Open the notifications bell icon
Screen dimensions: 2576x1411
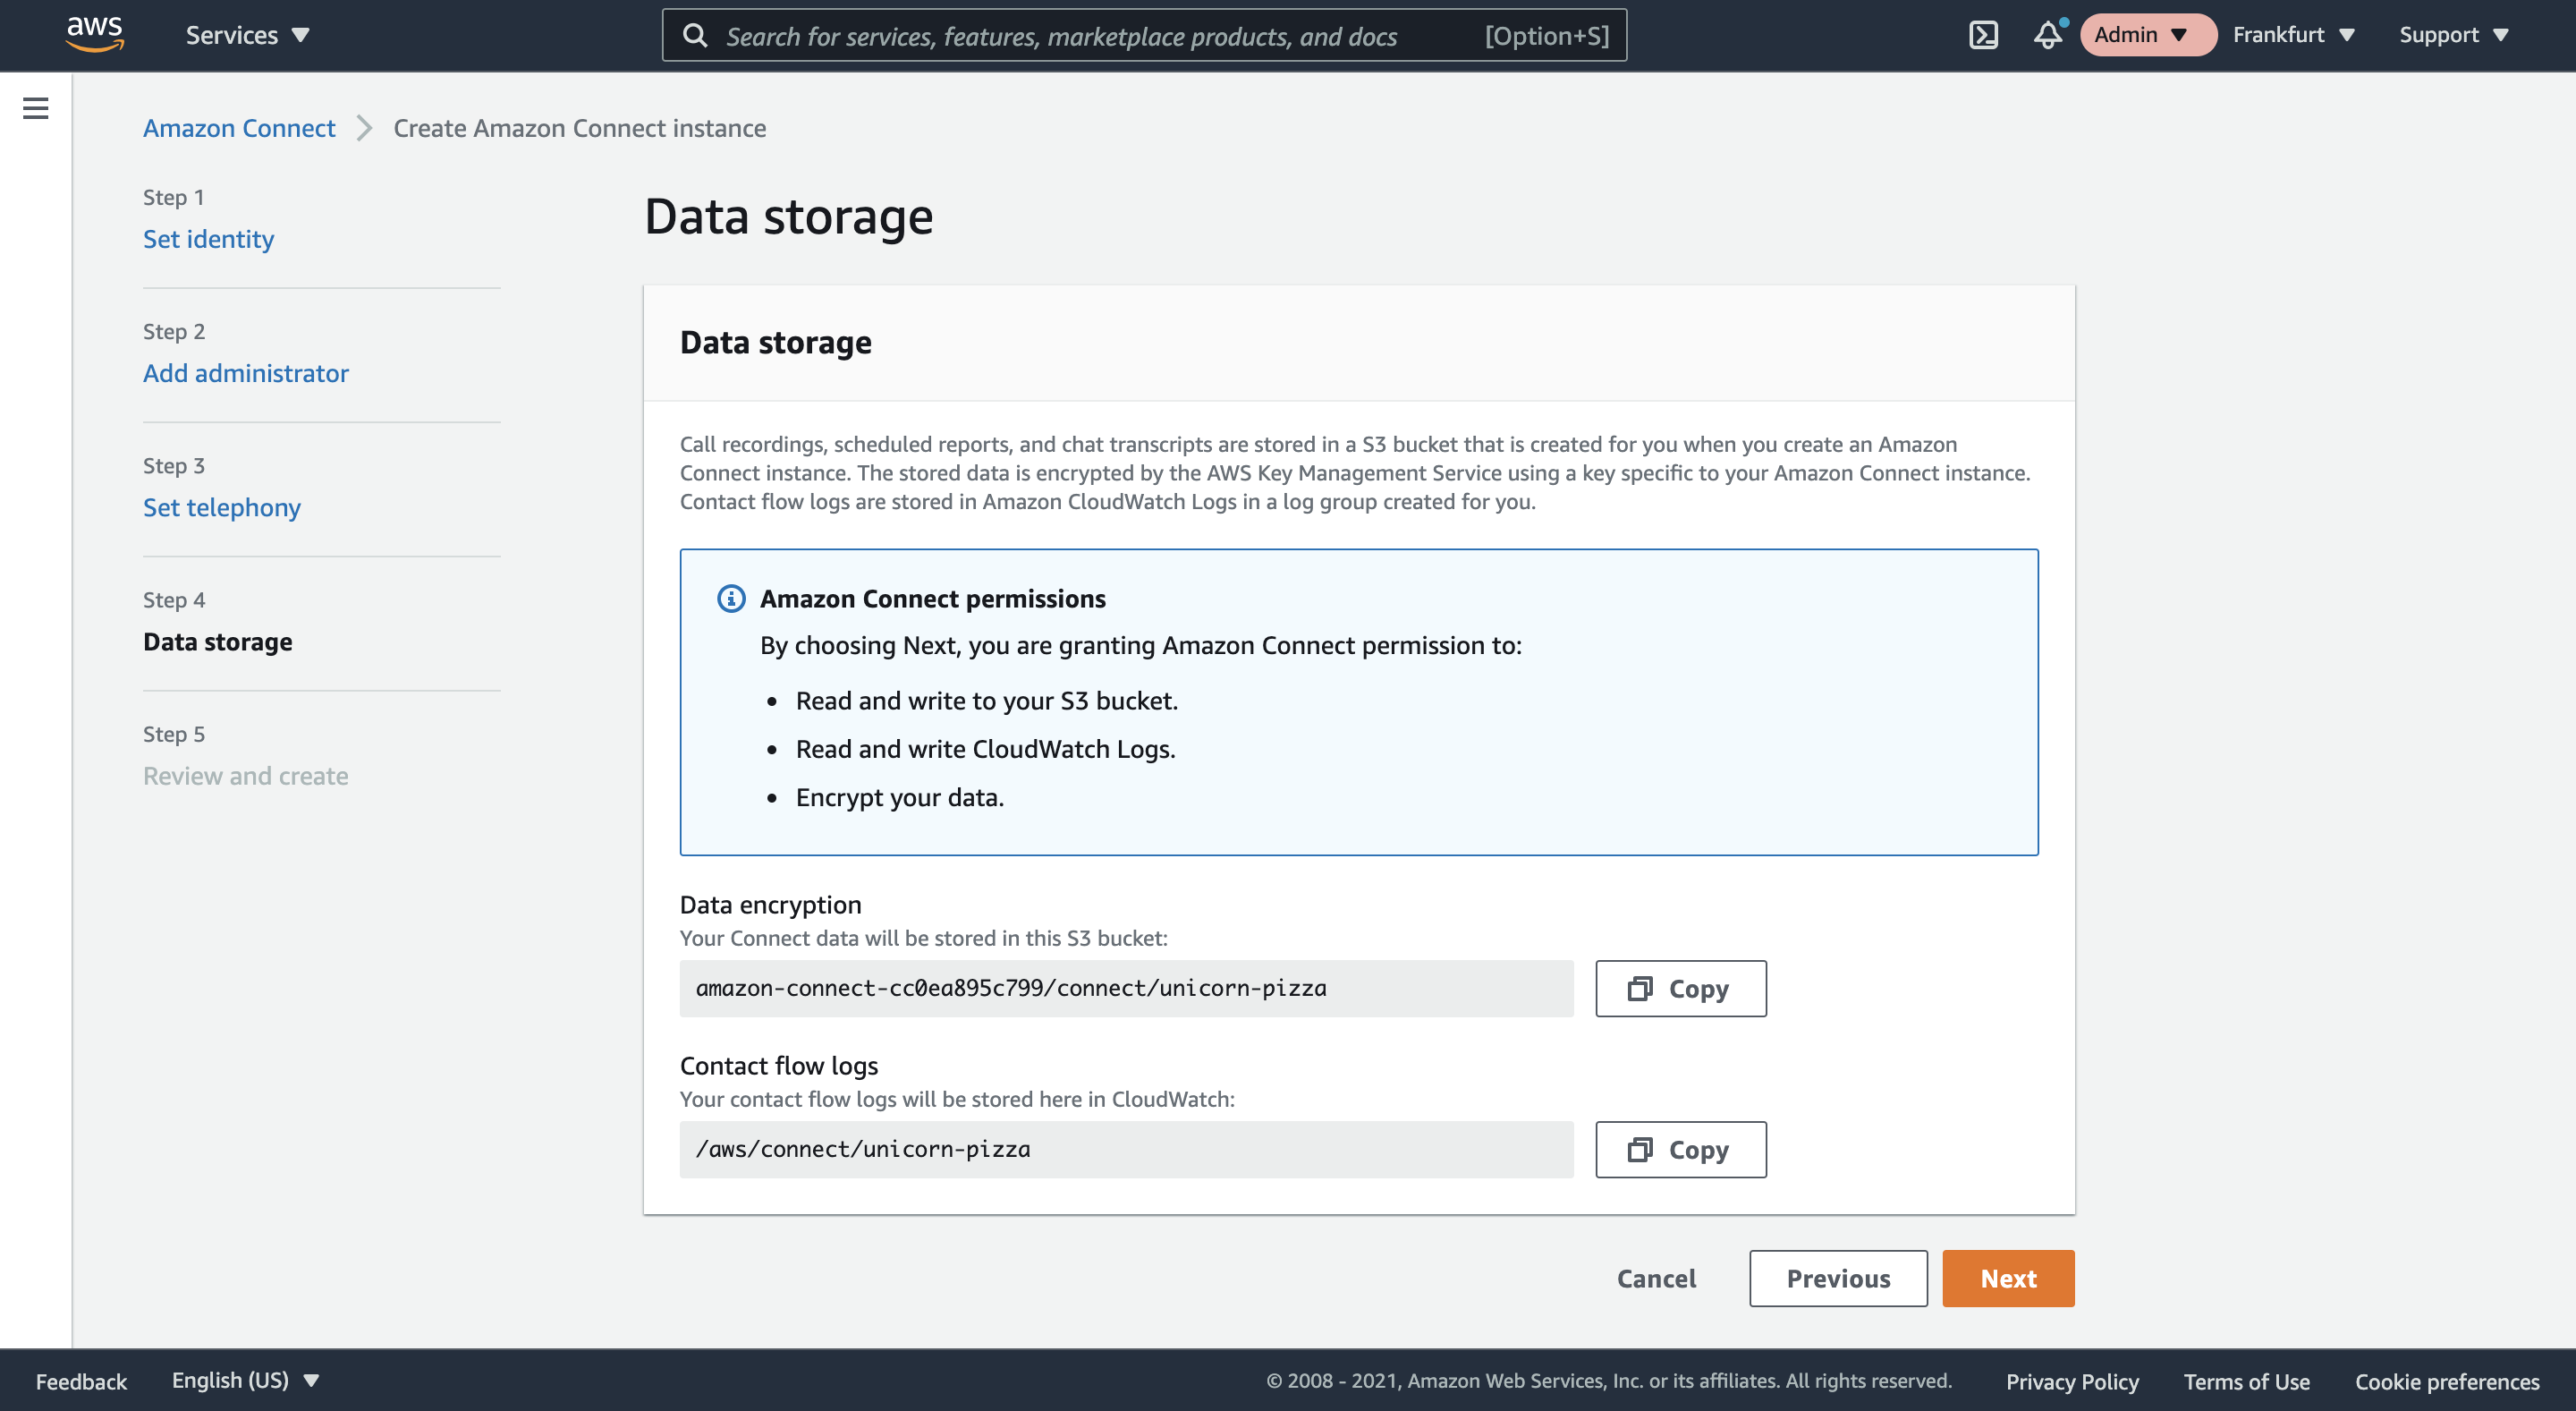[x=2048, y=35]
